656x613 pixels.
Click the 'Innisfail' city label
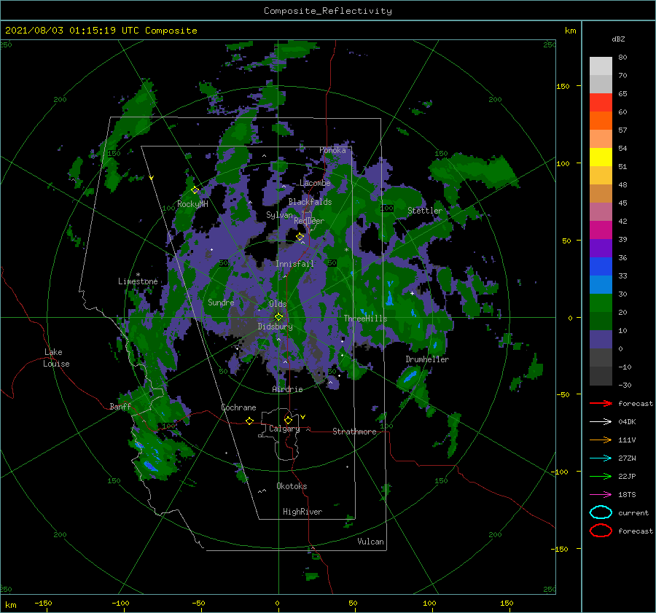[294, 264]
